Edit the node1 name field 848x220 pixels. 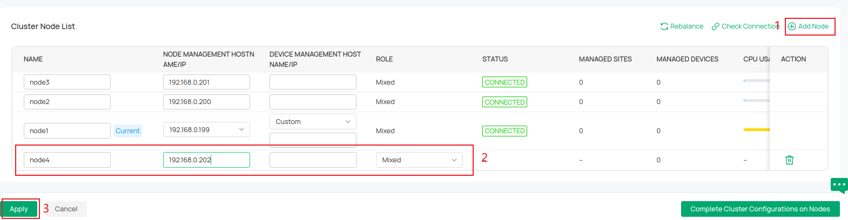click(67, 131)
